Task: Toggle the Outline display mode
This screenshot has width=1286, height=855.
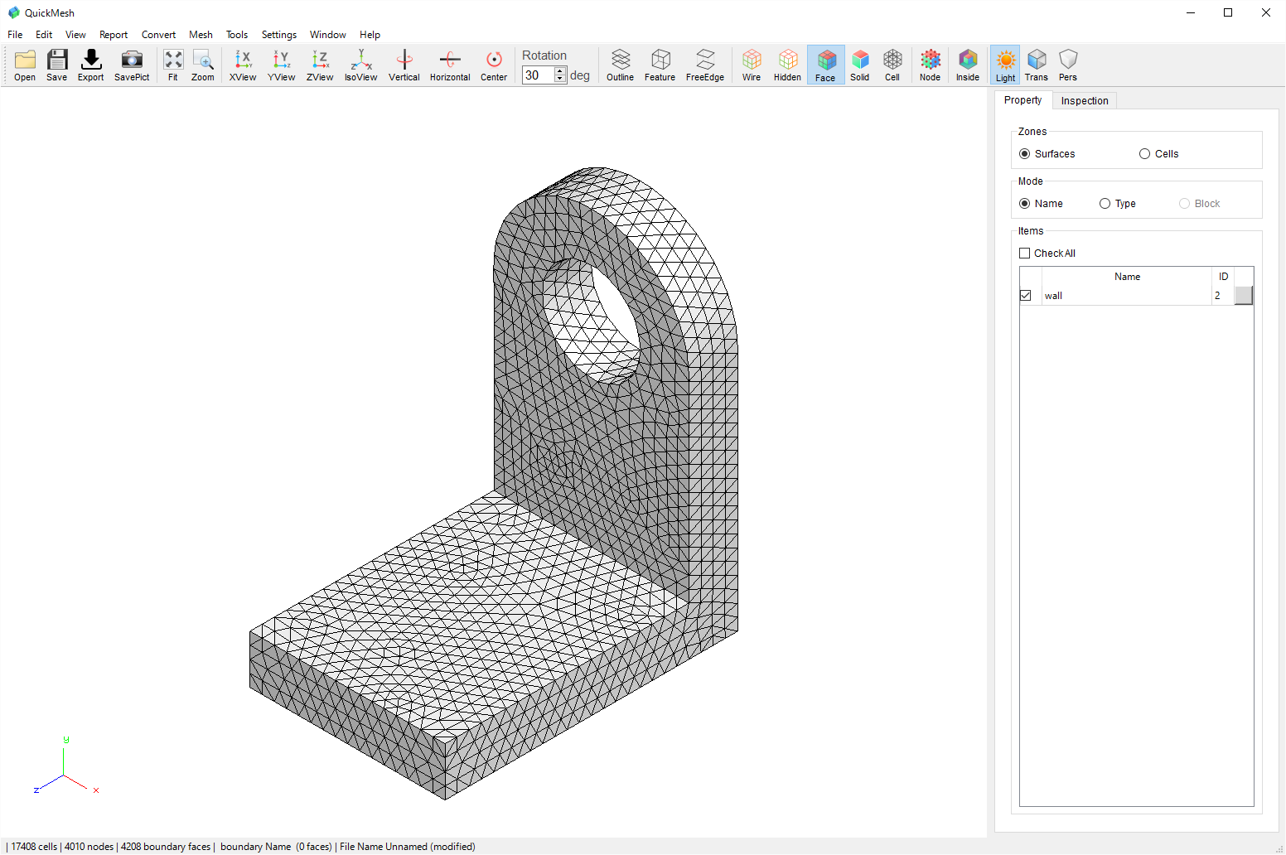Action: click(621, 65)
